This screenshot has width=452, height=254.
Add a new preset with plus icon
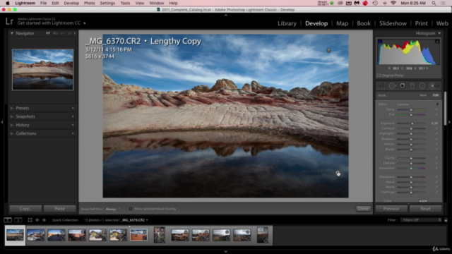tap(73, 108)
